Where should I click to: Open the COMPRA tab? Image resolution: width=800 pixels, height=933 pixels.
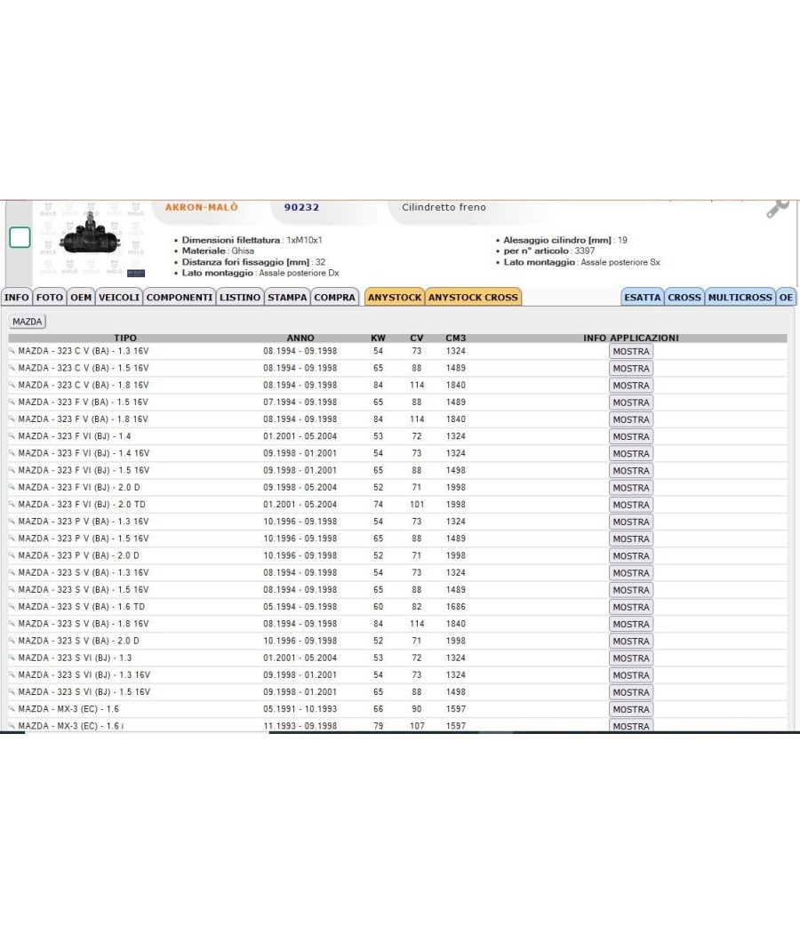click(334, 298)
